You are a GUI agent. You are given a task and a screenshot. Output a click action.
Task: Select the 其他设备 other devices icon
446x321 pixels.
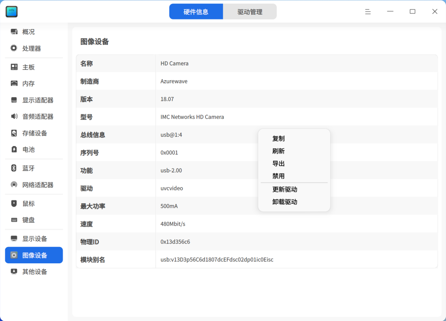[14, 272]
